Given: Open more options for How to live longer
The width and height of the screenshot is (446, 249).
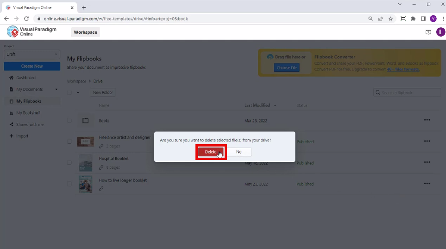Looking at the screenshot, I should (x=427, y=184).
